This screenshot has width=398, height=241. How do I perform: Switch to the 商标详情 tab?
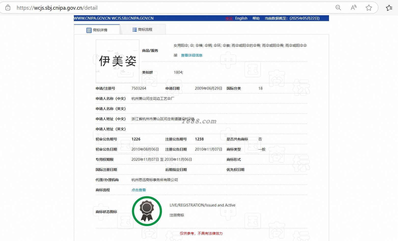pos(97,30)
